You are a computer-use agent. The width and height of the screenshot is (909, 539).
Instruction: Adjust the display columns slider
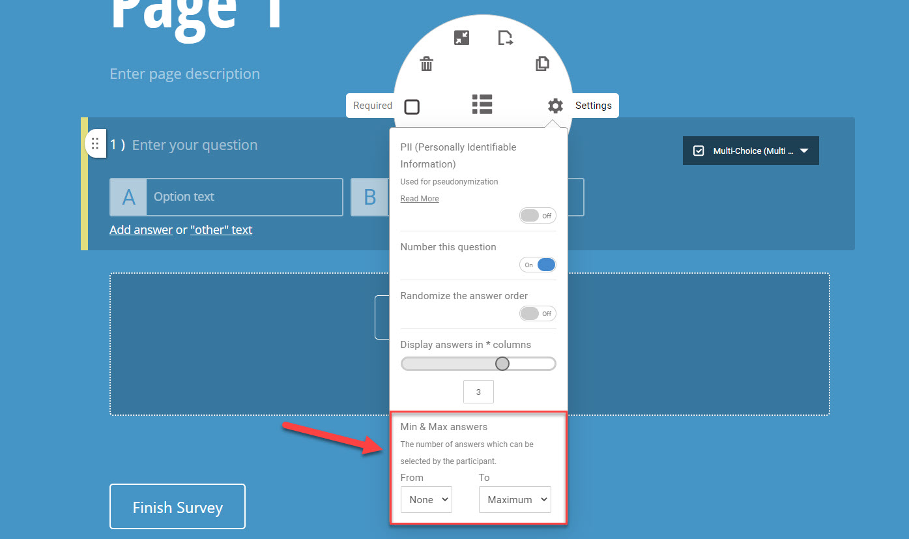click(x=502, y=363)
